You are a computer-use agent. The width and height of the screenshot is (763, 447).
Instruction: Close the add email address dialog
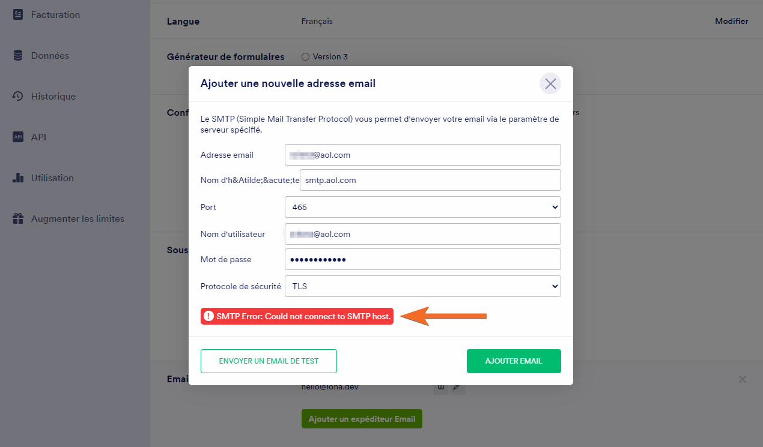550,84
